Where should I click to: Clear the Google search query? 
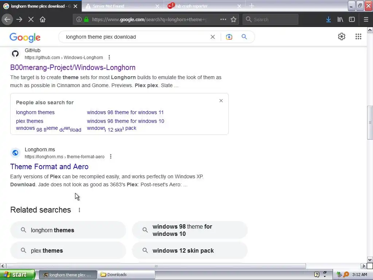213,37
